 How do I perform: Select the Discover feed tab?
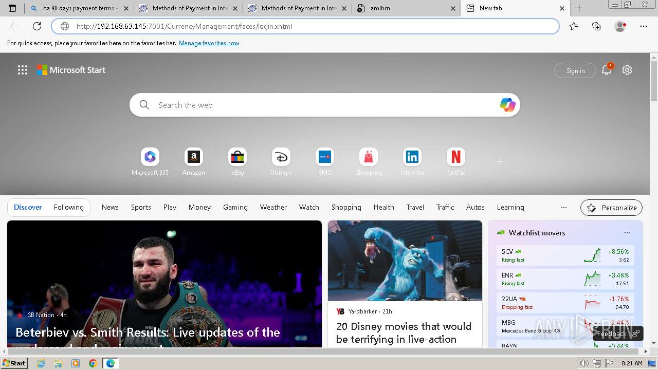click(28, 208)
